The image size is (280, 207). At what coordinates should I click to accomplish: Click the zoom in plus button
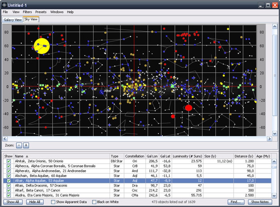coord(26,145)
